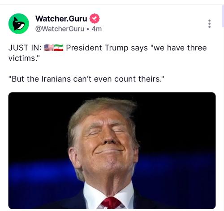Click the line "But the Iranians can't even count theirs."

[x=86, y=79]
